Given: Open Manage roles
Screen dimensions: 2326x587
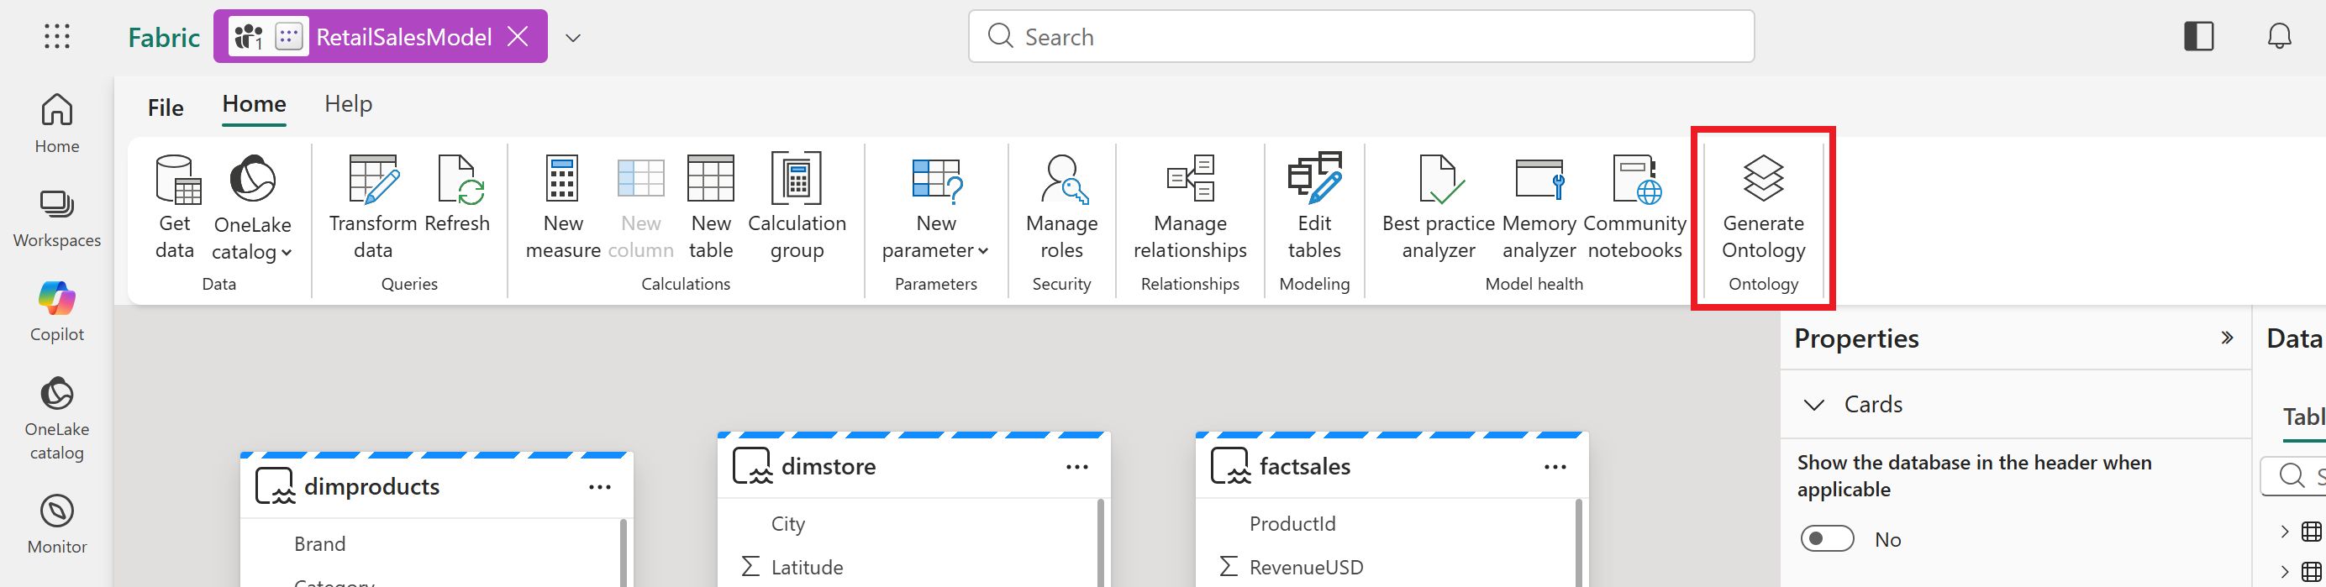Looking at the screenshot, I should [x=1062, y=207].
